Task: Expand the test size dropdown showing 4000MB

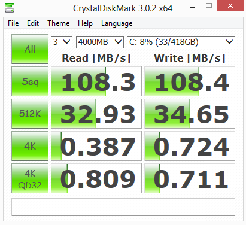Action: [100, 42]
